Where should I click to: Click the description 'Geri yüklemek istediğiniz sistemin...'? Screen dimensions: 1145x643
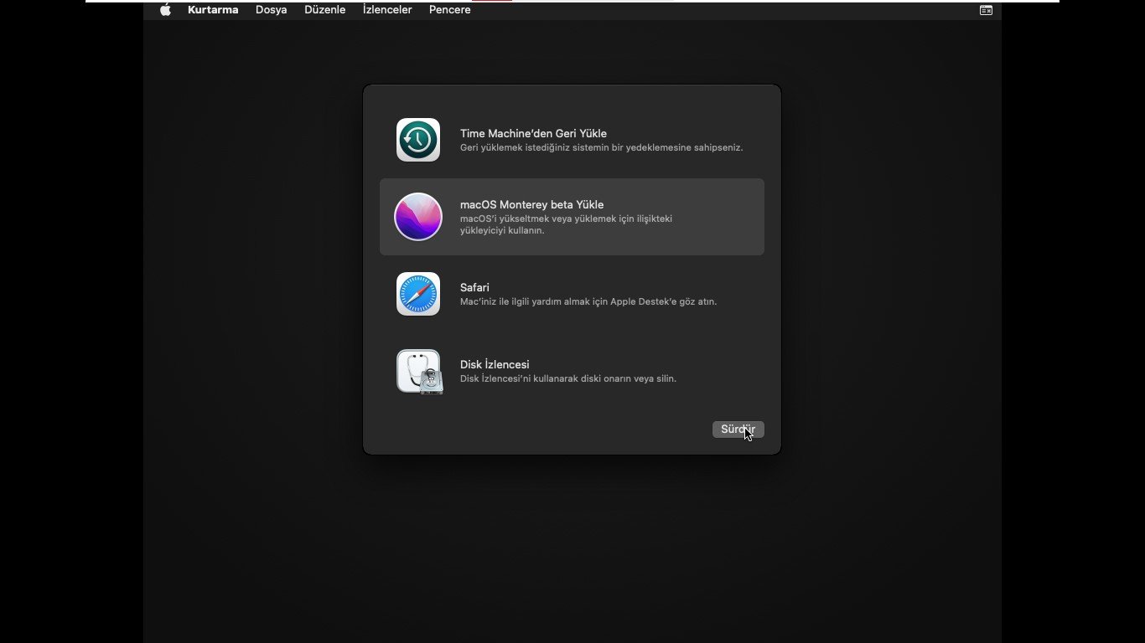(601, 148)
